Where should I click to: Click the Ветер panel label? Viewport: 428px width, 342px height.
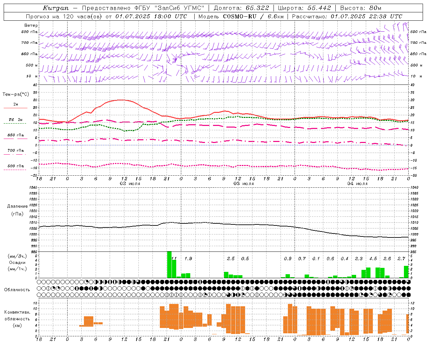click(x=31, y=25)
